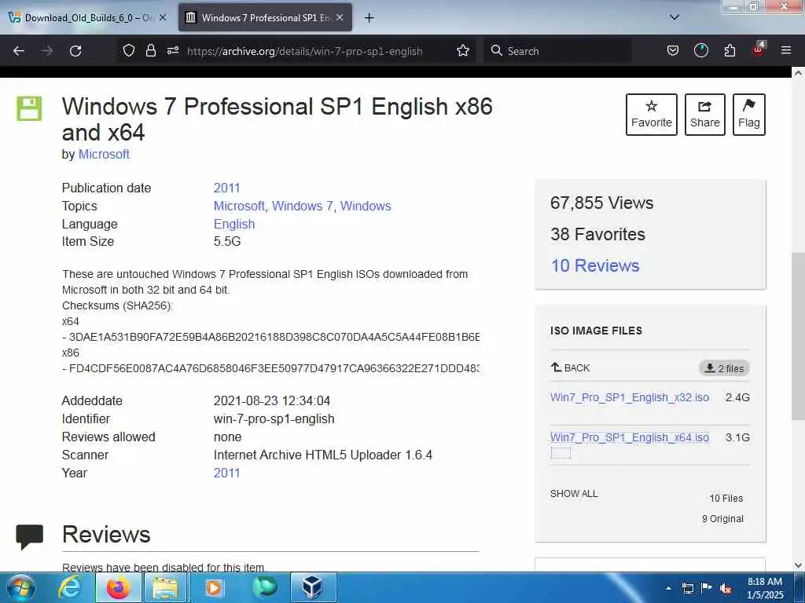
Task: Download Win7_Pro_SP1_English_x64.iso
Action: pos(630,437)
